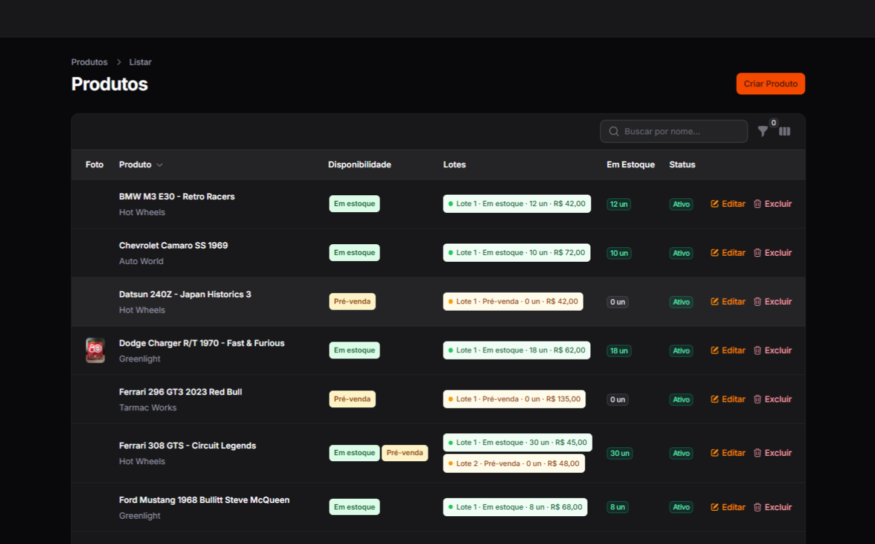This screenshot has width=875, height=544.
Task: Click Lote 1 badge priced R$ 45,00
Action: (518, 442)
